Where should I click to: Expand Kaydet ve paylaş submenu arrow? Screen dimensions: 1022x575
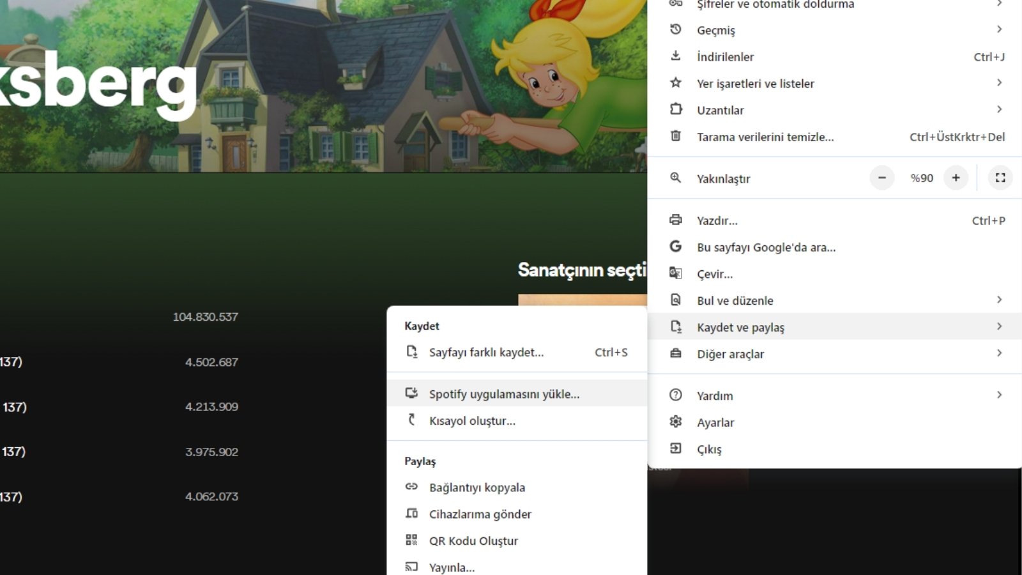999,326
